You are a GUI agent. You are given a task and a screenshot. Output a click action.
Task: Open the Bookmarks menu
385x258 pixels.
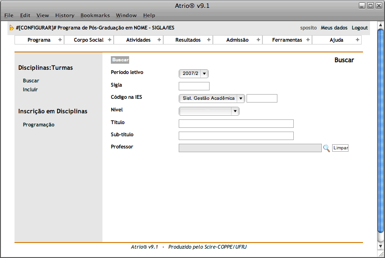point(95,15)
